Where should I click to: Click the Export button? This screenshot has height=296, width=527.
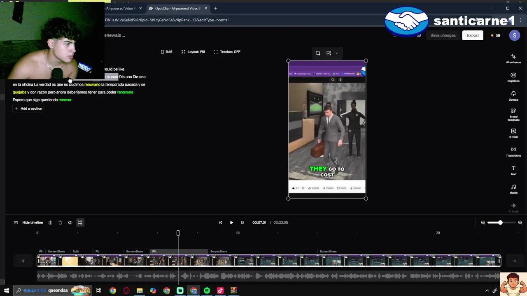[x=473, y=35]
